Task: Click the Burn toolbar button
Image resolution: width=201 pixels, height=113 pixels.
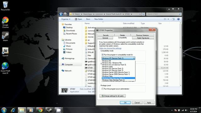Action: (x=88, y=19)
